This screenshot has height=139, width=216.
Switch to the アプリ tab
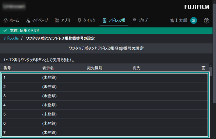63,21
